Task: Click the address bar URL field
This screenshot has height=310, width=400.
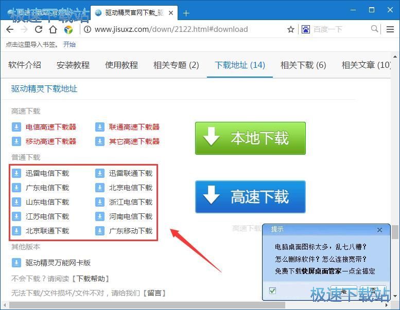Action: pyautogui.click(x=171, y=29)
